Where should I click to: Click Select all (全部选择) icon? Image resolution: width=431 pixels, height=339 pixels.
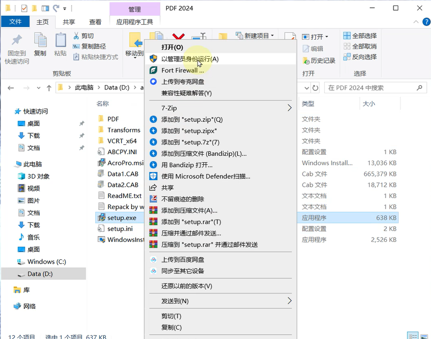pos(347,35)
